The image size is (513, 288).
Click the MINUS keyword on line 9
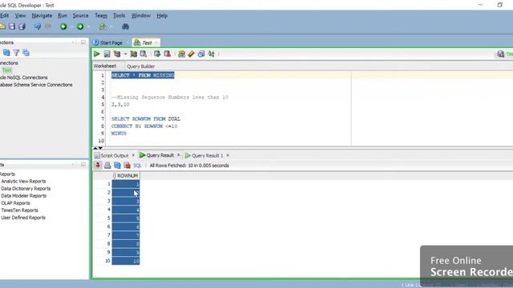[119, 134]
